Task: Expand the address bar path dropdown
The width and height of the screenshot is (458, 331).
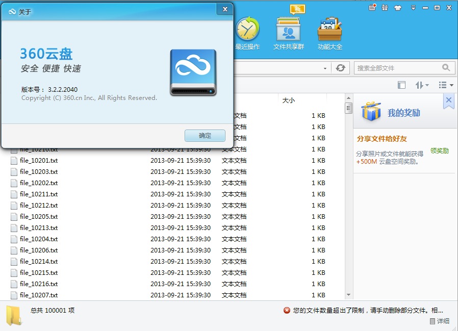Action: 325,68
